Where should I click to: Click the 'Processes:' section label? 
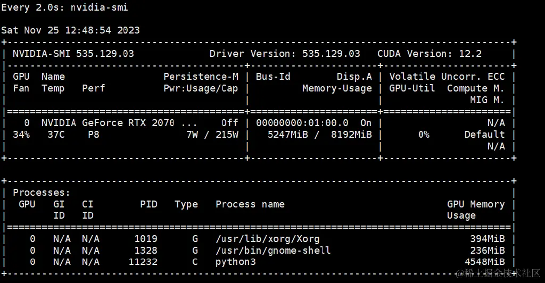coord(42,193)
